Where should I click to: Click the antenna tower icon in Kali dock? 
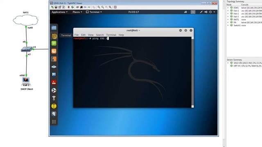point(54,98)
